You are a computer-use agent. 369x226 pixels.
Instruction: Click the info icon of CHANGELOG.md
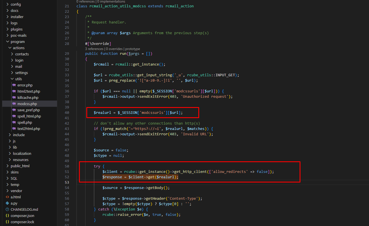(8, 209)
